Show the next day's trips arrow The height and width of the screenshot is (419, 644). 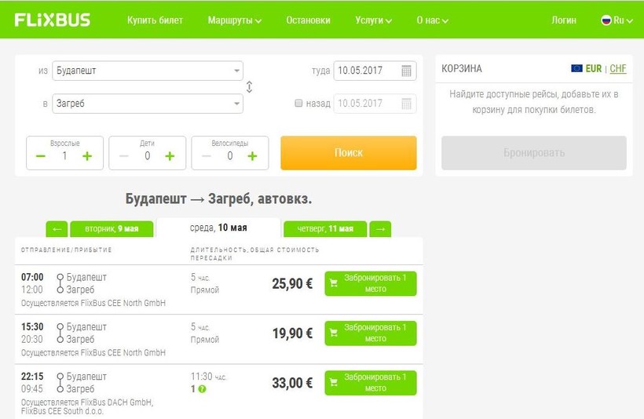[380, 229]
